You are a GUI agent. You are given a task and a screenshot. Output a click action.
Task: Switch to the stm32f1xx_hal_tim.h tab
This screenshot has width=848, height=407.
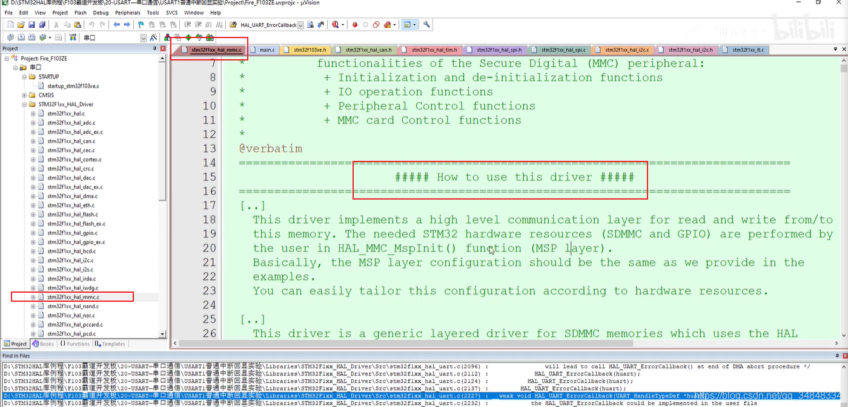pos(431,50)
